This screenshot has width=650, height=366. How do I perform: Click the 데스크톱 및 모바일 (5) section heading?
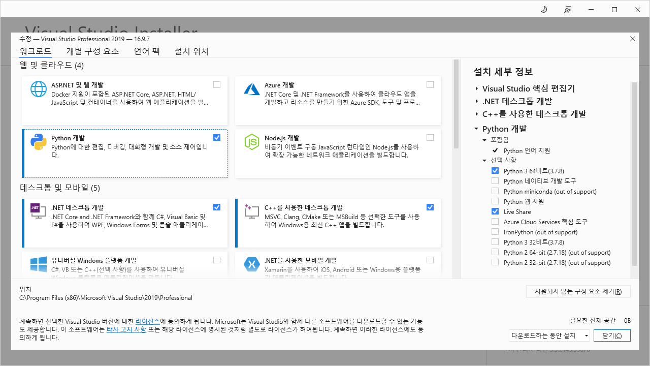59,188
